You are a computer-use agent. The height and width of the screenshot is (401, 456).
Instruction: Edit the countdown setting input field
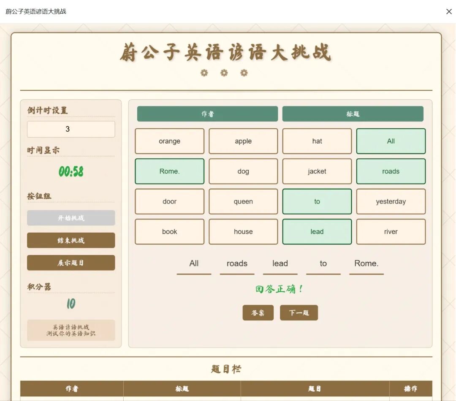pyautogui.click(x=71, y=129)
